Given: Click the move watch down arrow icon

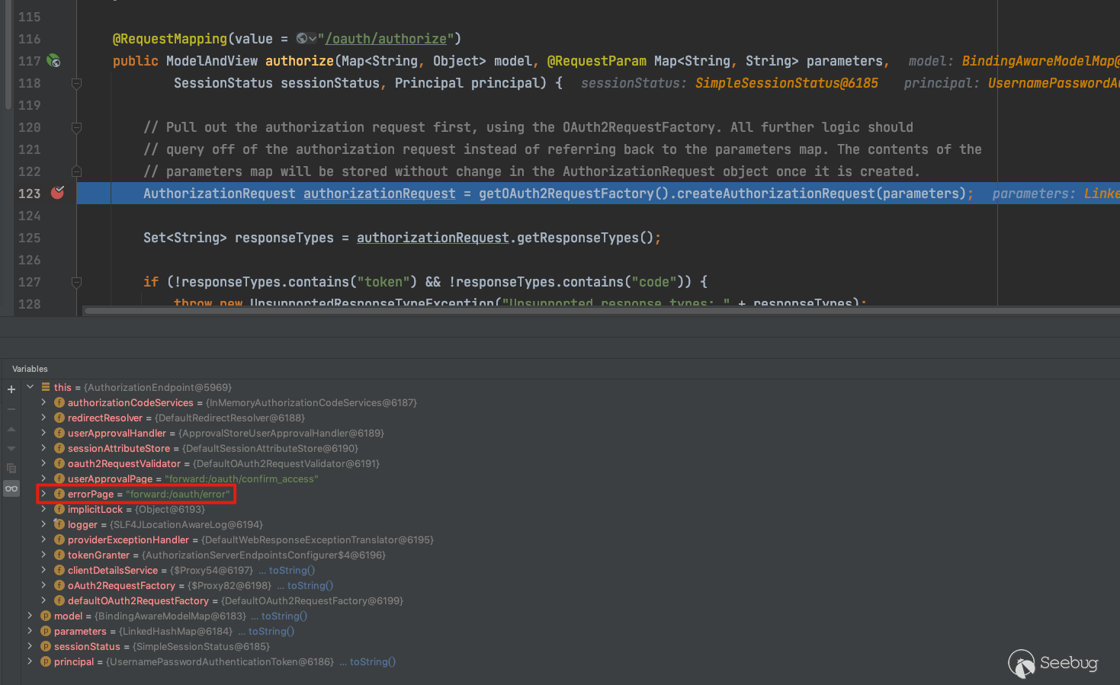Looking at the screenshot, I should point(11,449).
